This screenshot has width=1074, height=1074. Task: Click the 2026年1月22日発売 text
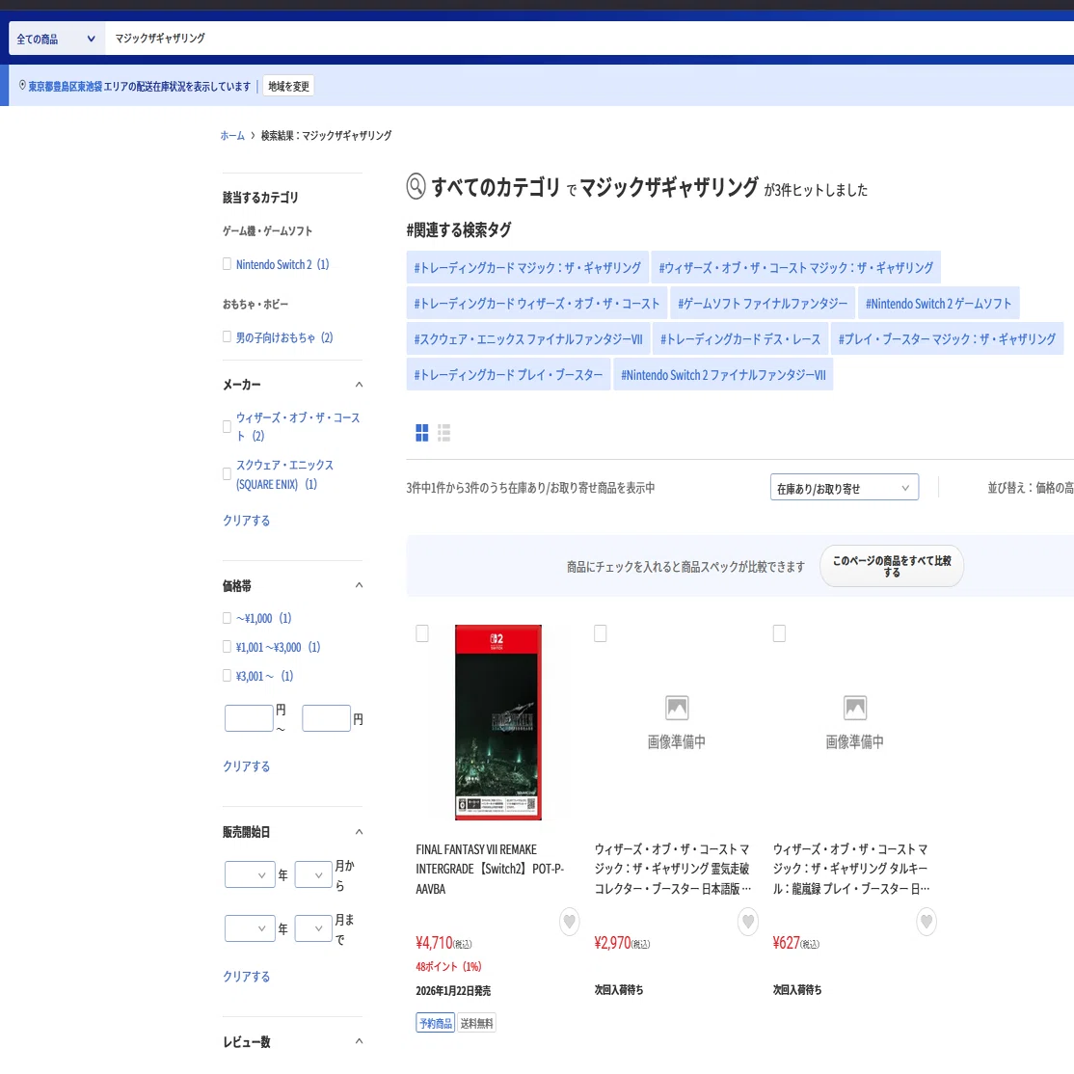coord(453,990)
